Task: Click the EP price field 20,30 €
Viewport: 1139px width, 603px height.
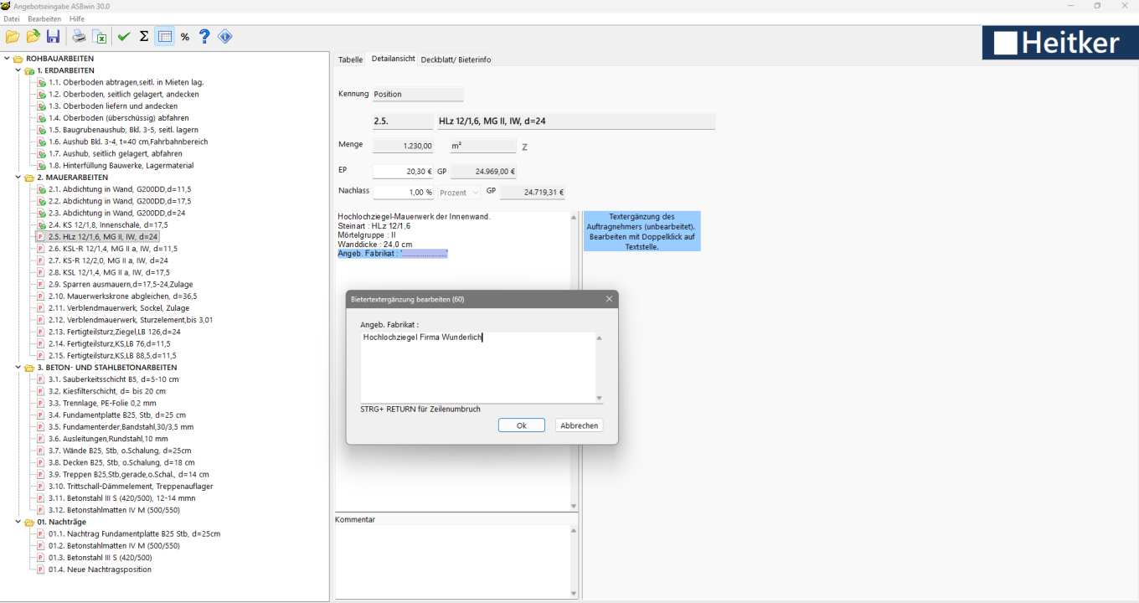Action: pos(403,171)
